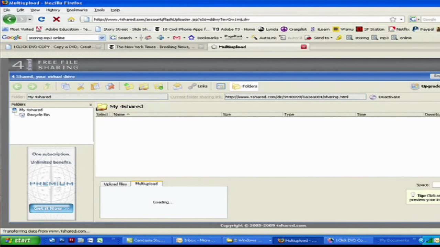Click the envelope send icon in 4shared toolbar

177,86
